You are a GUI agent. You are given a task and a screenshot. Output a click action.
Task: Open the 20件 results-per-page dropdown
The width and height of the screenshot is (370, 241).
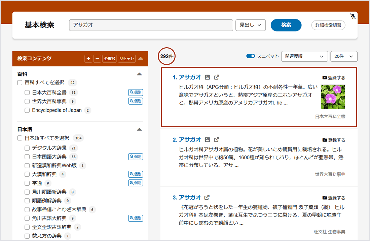tap(344, 56)
